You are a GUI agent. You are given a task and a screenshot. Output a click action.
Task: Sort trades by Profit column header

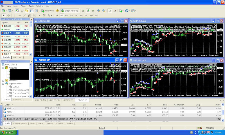point(218,105)
